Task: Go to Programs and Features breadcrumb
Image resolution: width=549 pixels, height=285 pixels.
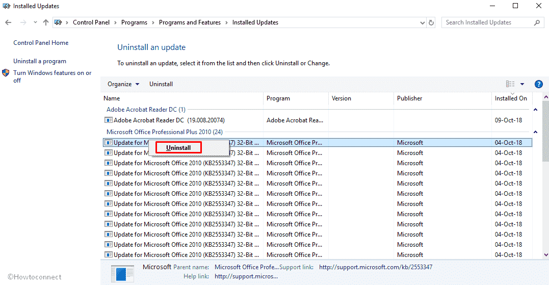Action: click(190, 22)
